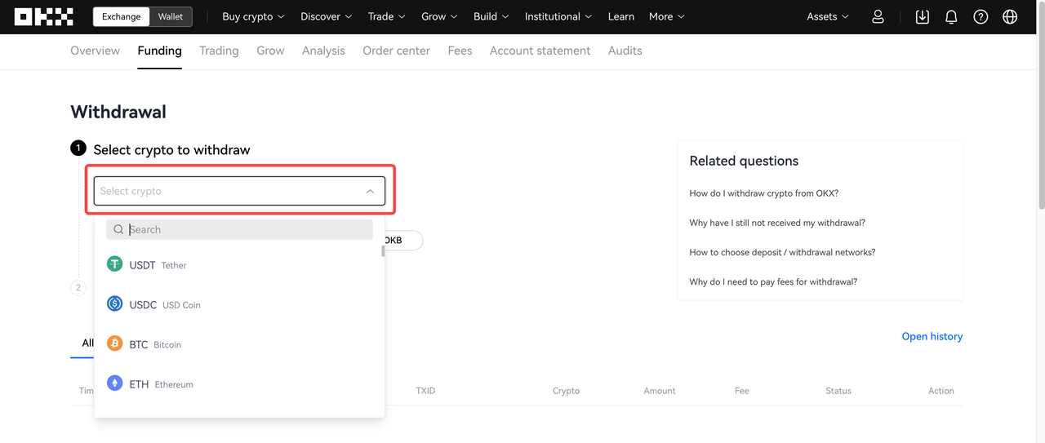The width and height of the screenshot is (1045, 443).
Task: Collapse the Select crypto dropdown
Action: click(370, 191)
